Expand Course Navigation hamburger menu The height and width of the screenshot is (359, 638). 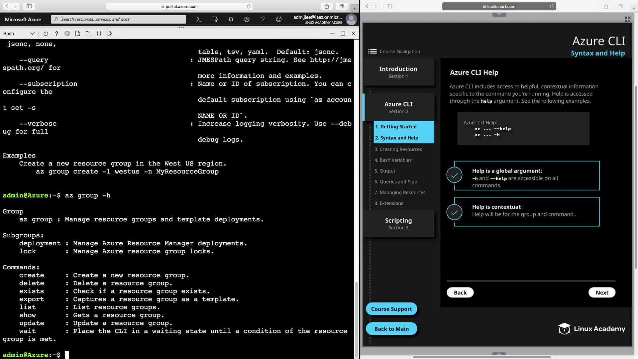[x=372, y=52]
